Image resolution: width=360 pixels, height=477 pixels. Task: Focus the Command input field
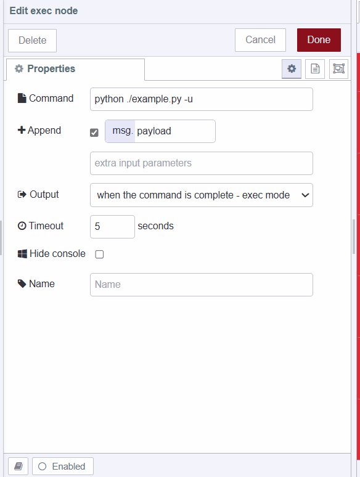click(202, 99)
